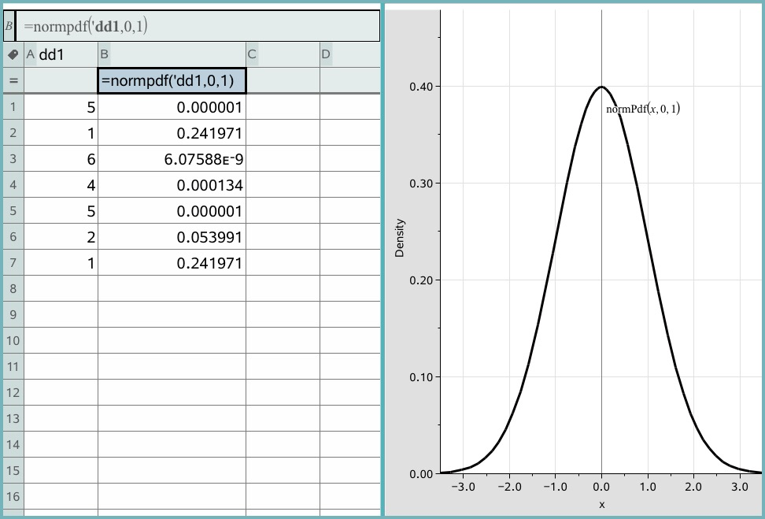Click the formula entry bar at top
The image size is (765, 519).
(197, 26)
